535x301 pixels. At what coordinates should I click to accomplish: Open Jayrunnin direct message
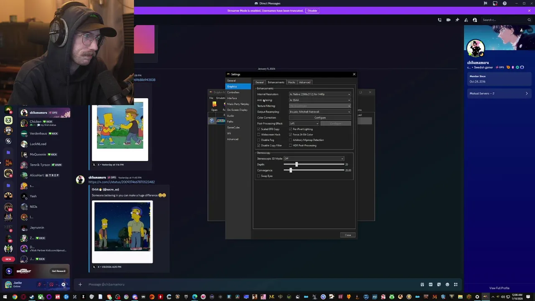point(44,227)
